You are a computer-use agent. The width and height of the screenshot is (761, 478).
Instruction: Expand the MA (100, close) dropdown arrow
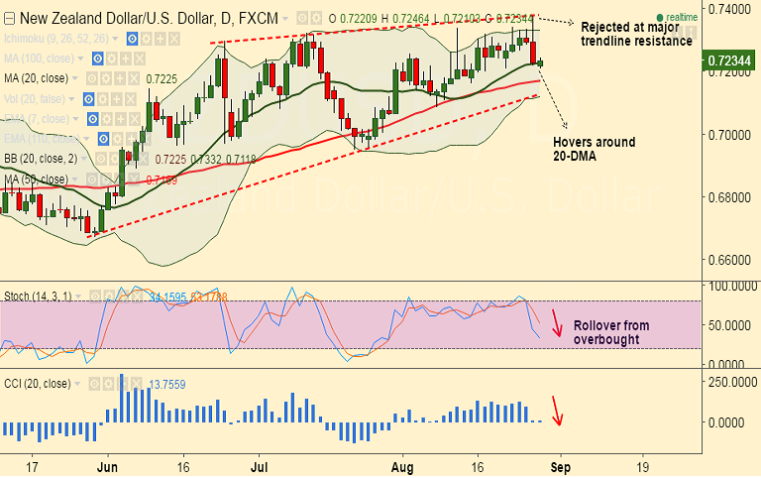tap(80, 60)
